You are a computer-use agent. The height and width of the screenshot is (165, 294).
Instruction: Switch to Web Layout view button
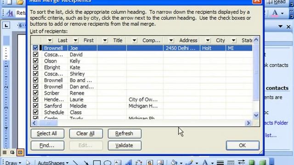pos(12,153)
